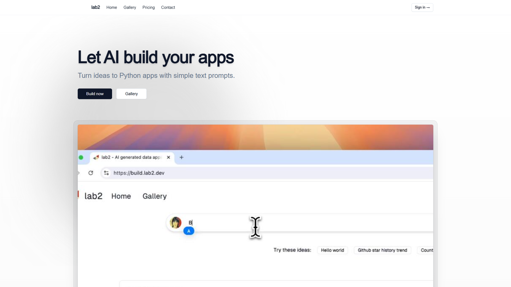
Task: Choose the cut-off 'Count' idea chip
Action: [x=425, y=250]
